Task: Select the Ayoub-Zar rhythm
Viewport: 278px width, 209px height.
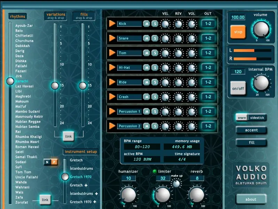Action: (24, 25)
